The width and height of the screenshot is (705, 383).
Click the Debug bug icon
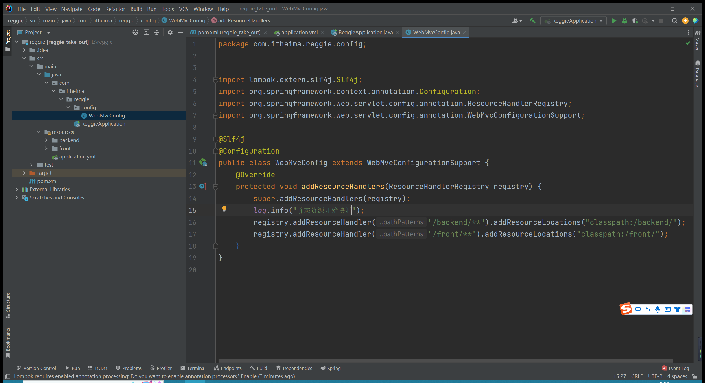[x=624, y=21]
